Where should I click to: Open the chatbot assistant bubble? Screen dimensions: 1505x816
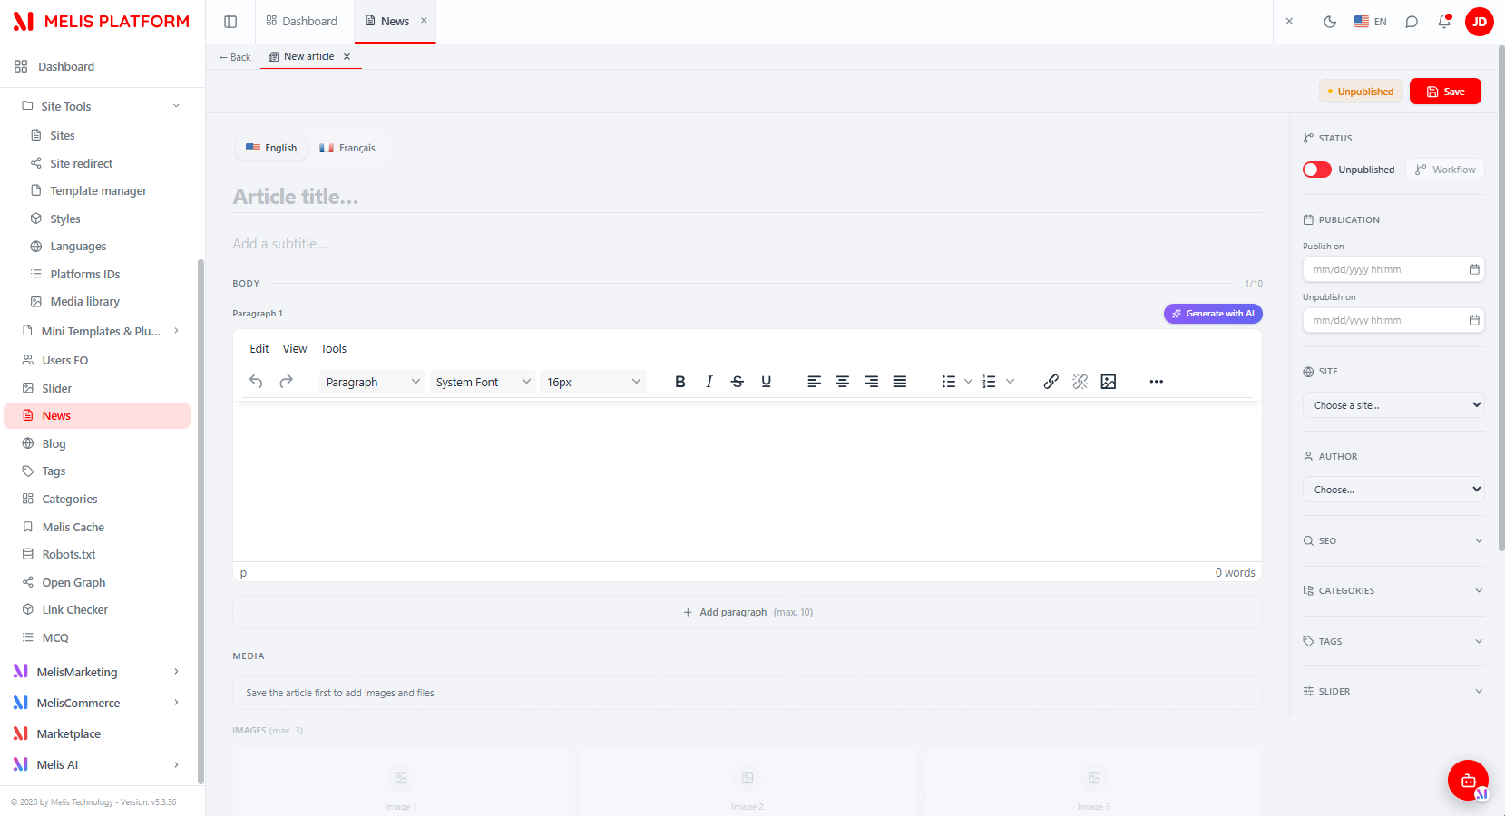(1468, 780)
